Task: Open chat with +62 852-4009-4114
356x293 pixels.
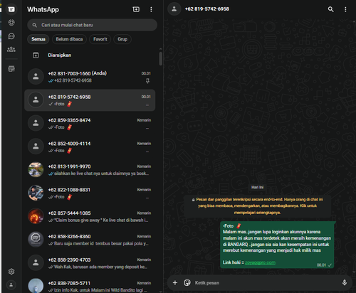Action: (90, 146)
